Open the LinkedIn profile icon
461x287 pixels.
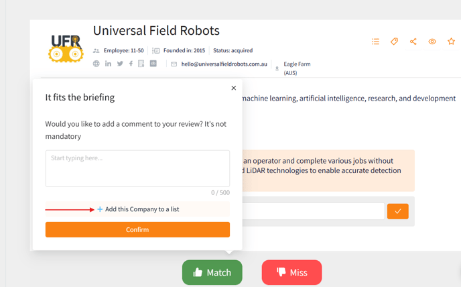108,64
